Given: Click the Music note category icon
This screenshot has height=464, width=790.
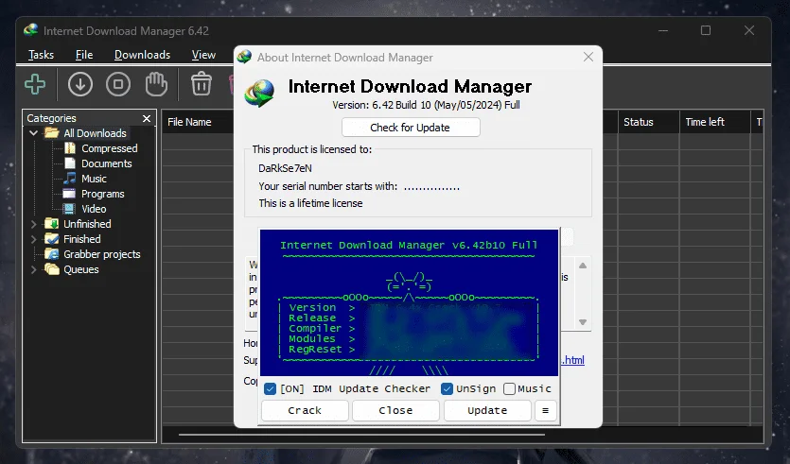Looking at the screenshot, I should 70,179.
